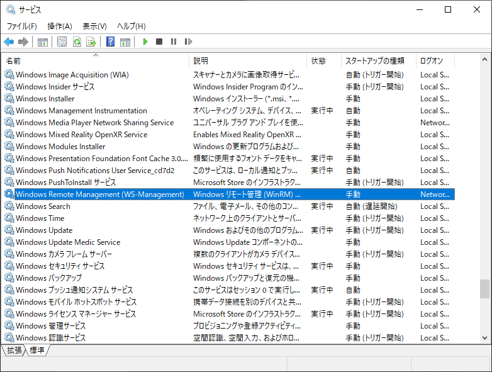Screen dimensions: 492x372
Task: Click gear icon of Windows Remote Management row
Action: point(9,194)
